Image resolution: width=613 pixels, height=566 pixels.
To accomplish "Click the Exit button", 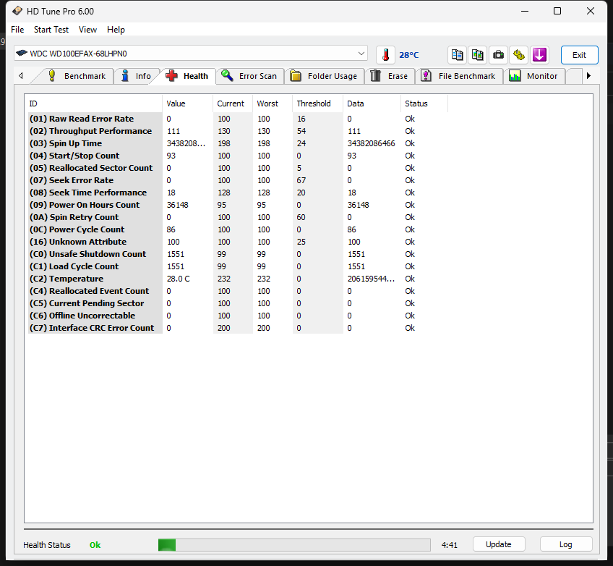I will click(579, 55).
